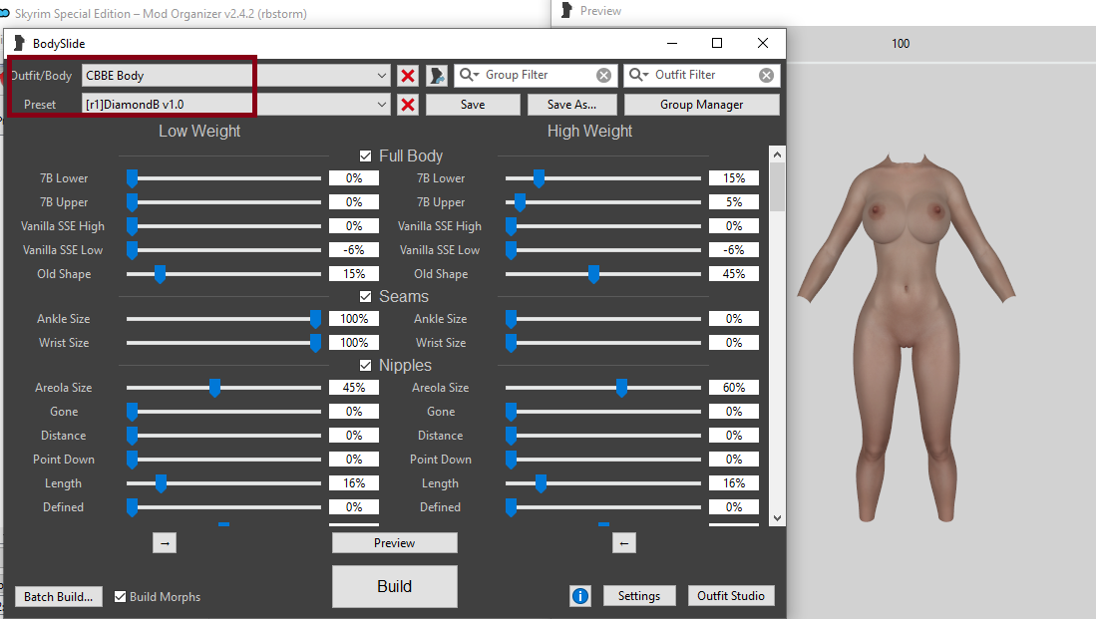Viewport: 1096px width, 619px height.
Task: Click the slider list scrollbar thumb
Action: [777, 186]
